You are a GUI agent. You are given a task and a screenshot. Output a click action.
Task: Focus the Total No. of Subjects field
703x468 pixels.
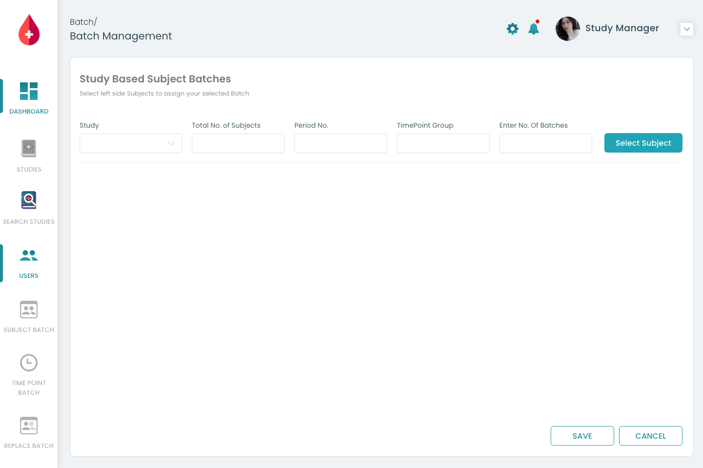pyautogui.click(x=238, y=143)
